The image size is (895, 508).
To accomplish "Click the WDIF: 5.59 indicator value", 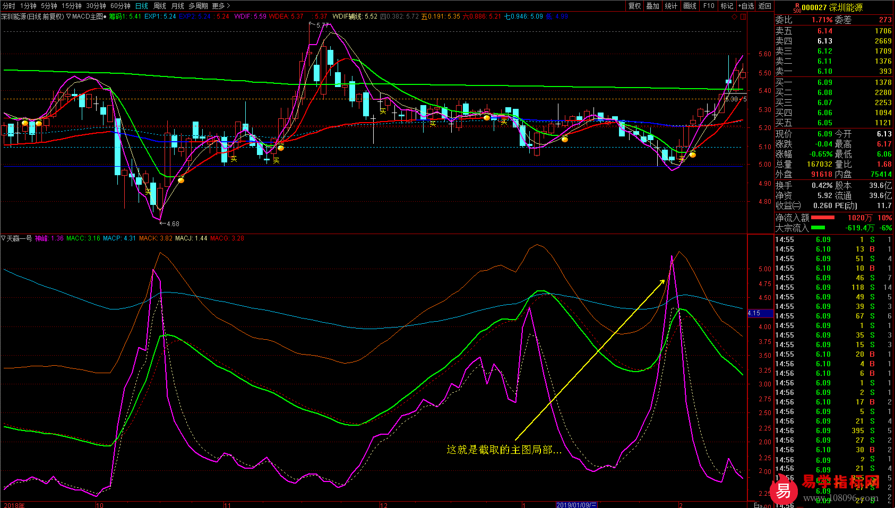I will 251,16.
